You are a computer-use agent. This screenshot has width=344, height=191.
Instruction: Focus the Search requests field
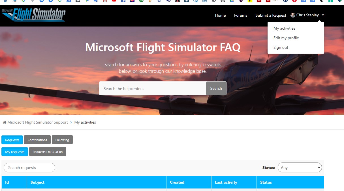point(29,168)
